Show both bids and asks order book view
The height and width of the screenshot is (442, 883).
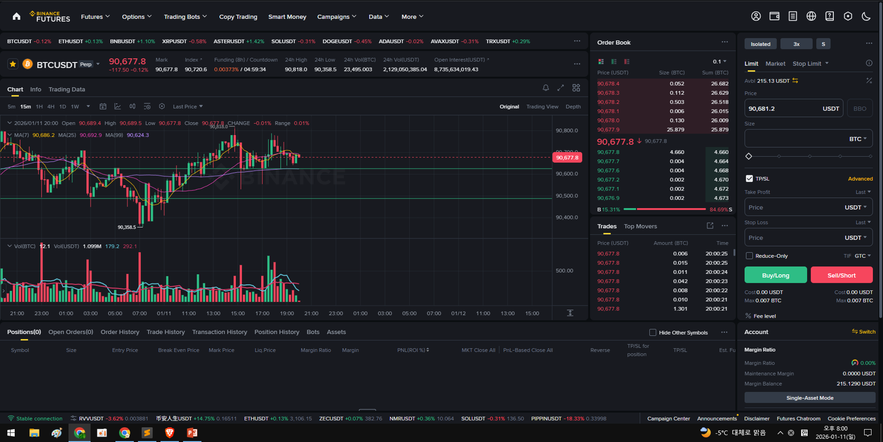point(601,62)
